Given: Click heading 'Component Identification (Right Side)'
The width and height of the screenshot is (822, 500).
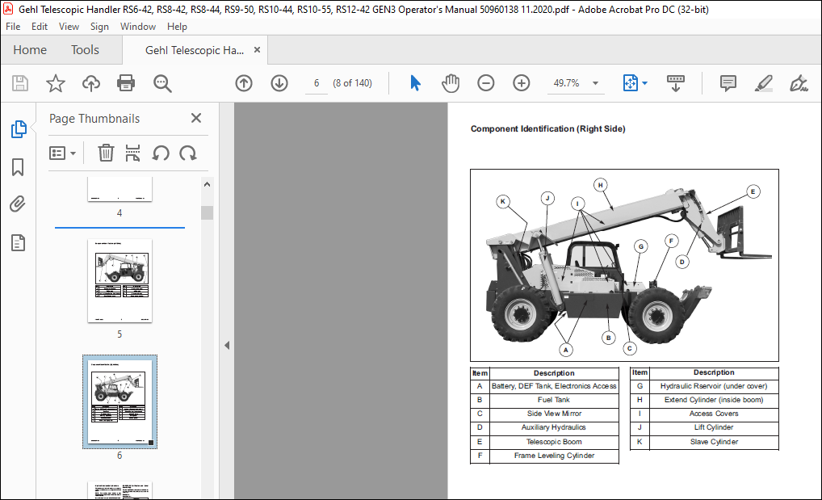Looking at the screenshot, I should [547, 128].
